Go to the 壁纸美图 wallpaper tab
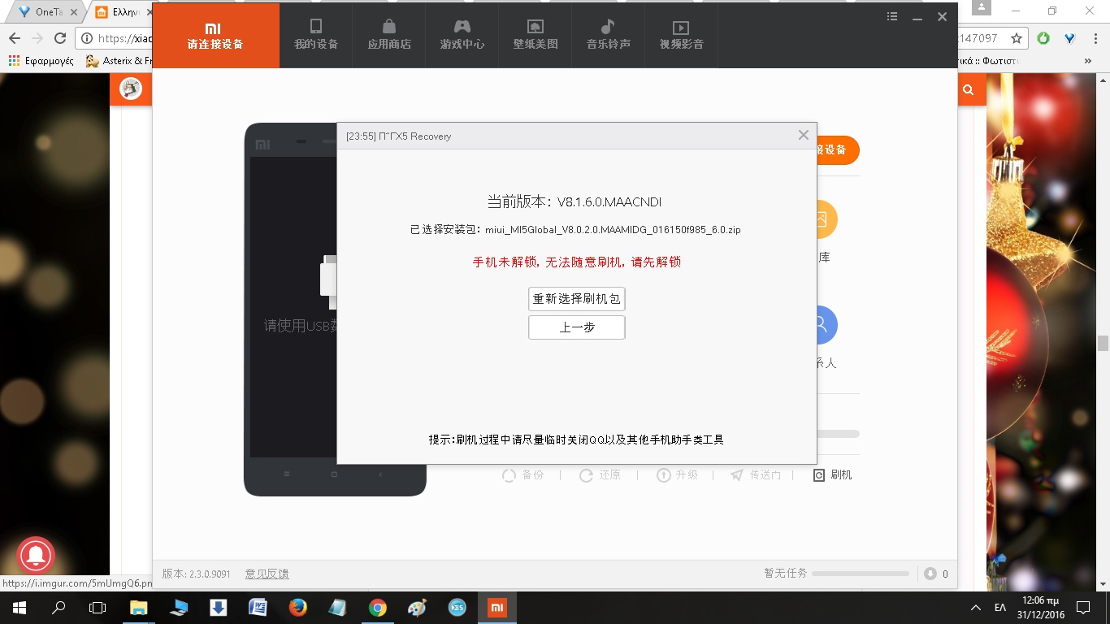The image size is (1110, 624). 535,36
